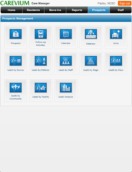This screenshot has height=172, width=132.
Task: Open Leads by Community icon
Action: (x=15, y=88)
